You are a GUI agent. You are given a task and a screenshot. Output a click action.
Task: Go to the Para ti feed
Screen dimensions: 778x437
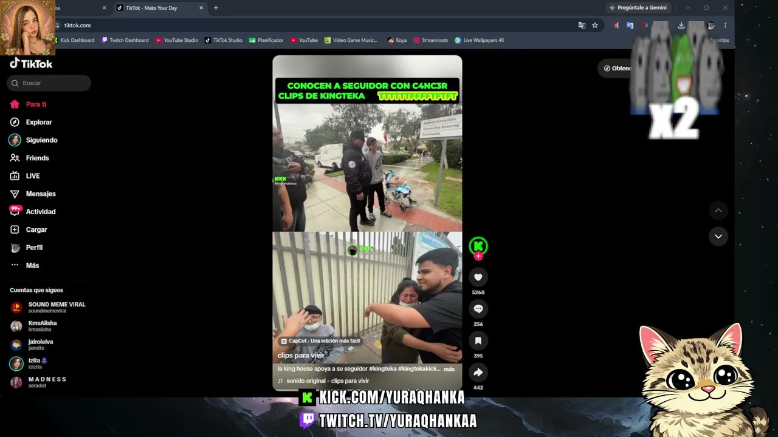(x=28, y=104)
